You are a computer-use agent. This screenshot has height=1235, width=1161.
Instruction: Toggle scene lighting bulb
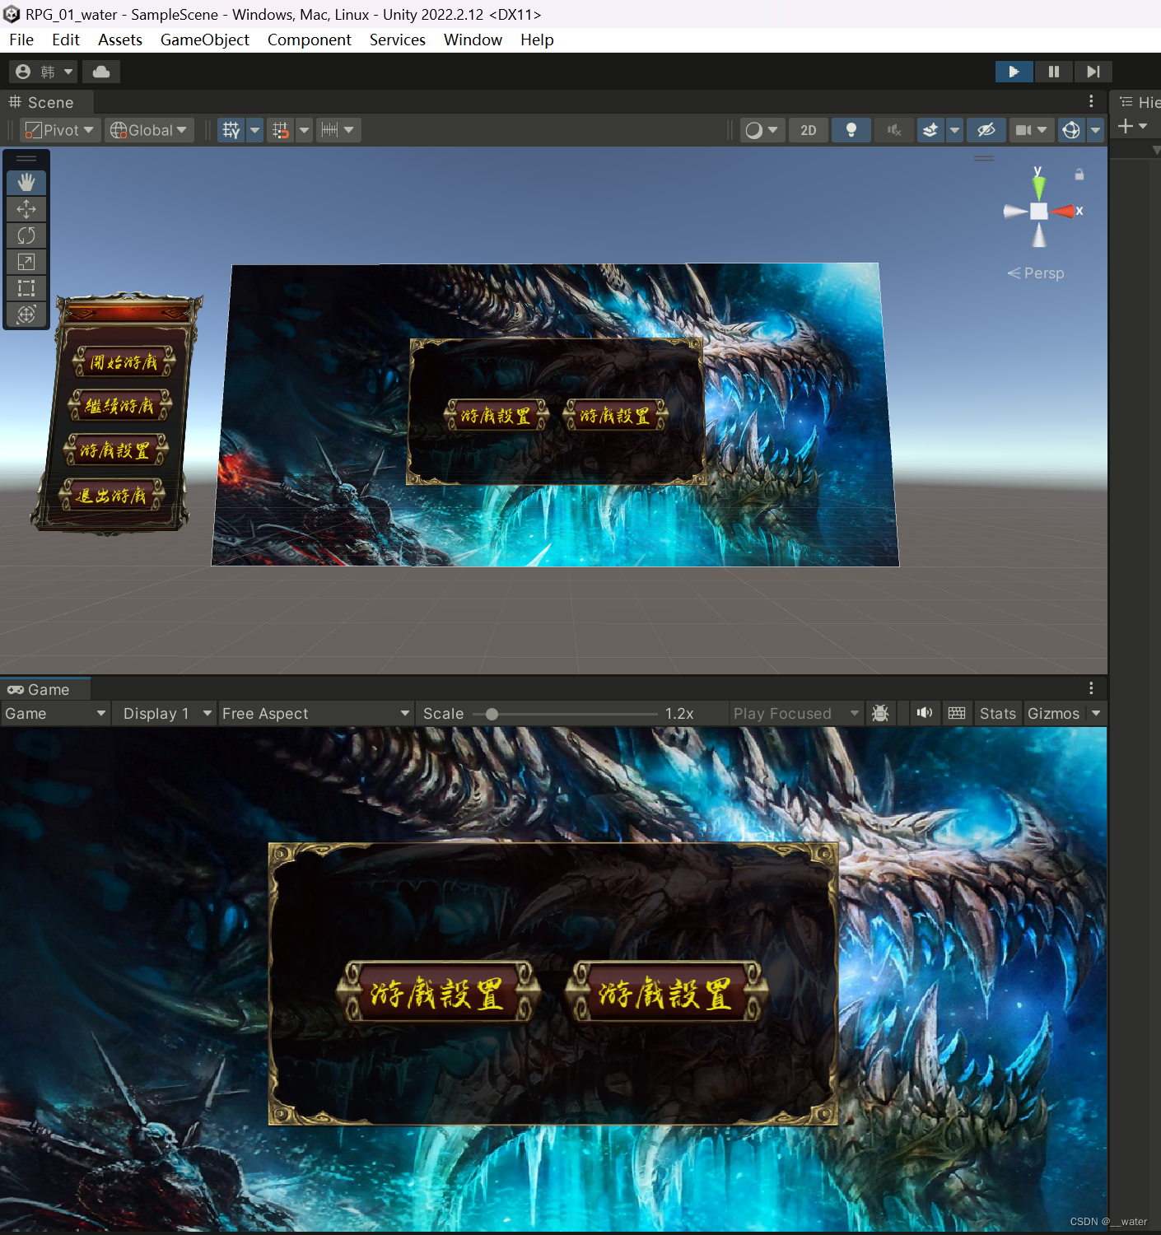click(851, 130)
